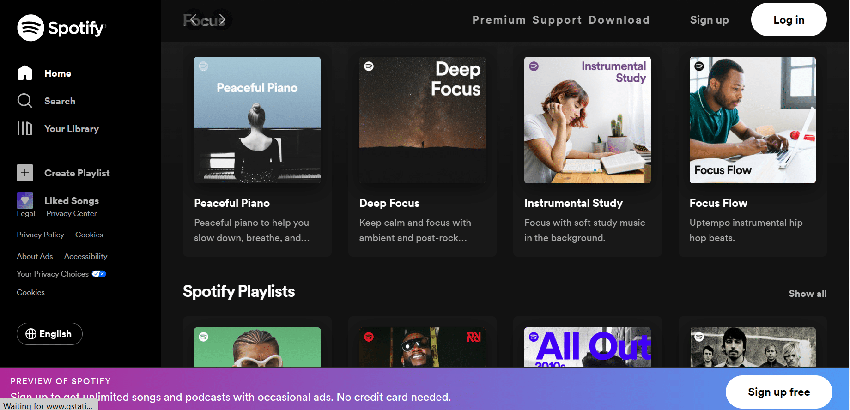This screenshot has width=850, height=410.
Task: Click the Liked Songs heart icon
Action: tap(25, 200)
